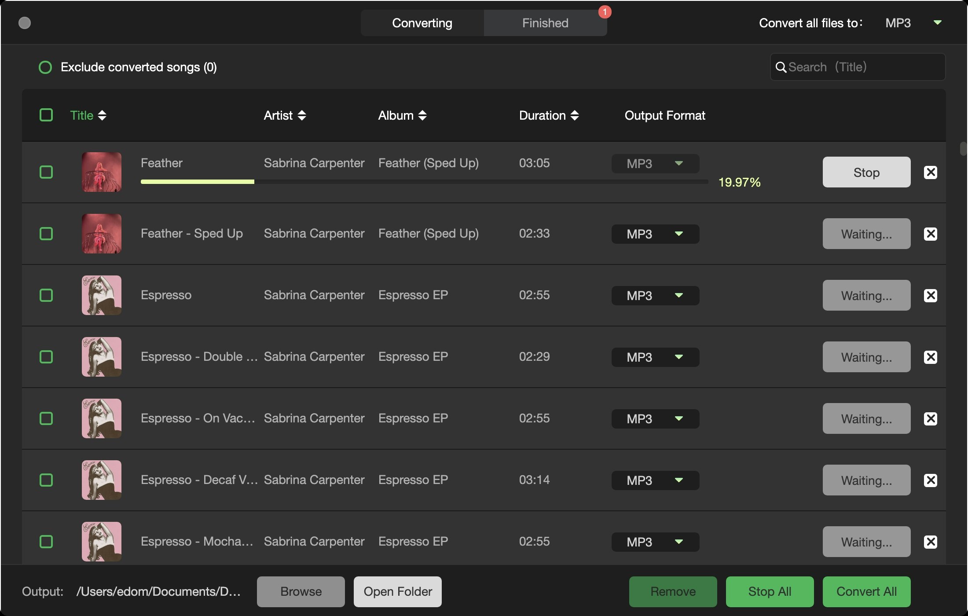Click the Duration column header label
This screenshot has width=968, height=616.
[x=543, y=115]
